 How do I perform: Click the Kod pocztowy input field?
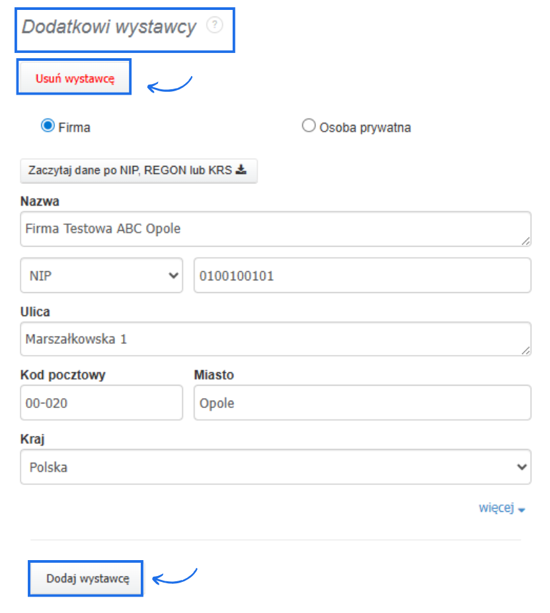point(101,403)
